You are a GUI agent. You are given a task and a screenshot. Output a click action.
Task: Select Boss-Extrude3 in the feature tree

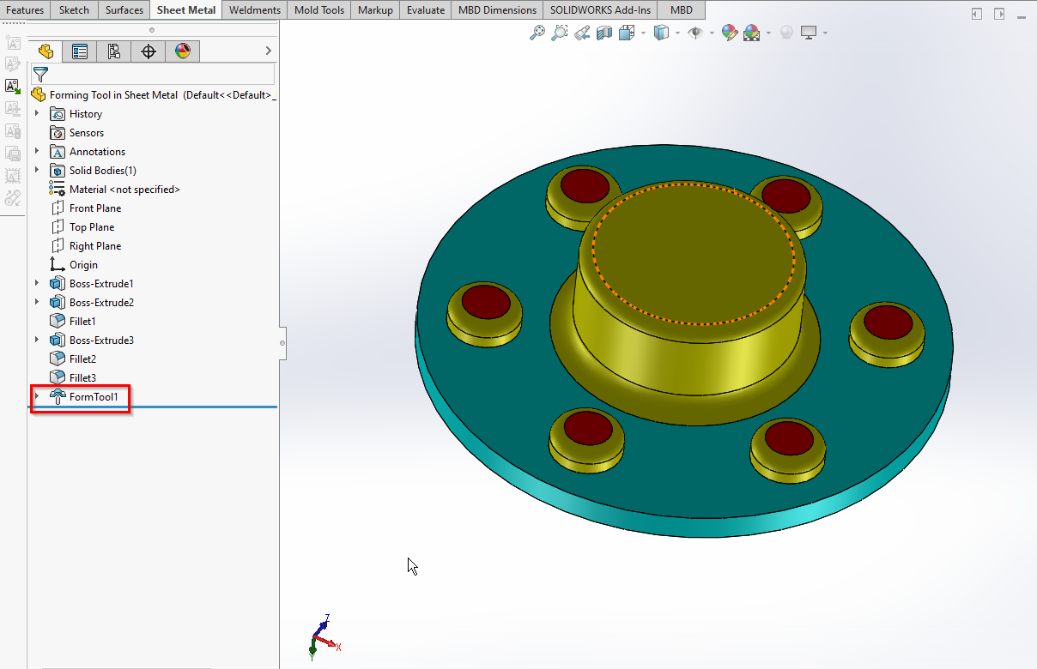click(101, 341)
